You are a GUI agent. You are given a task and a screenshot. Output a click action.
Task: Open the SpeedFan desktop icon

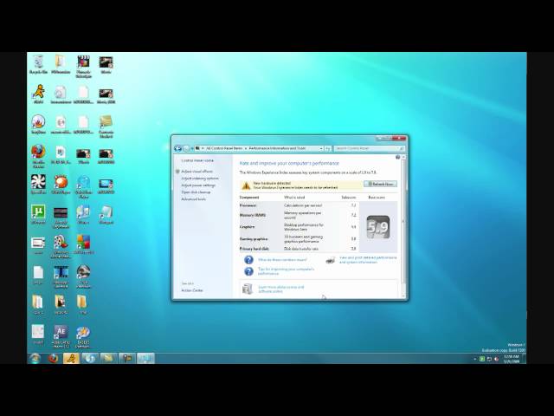click(x=38, y=184)
